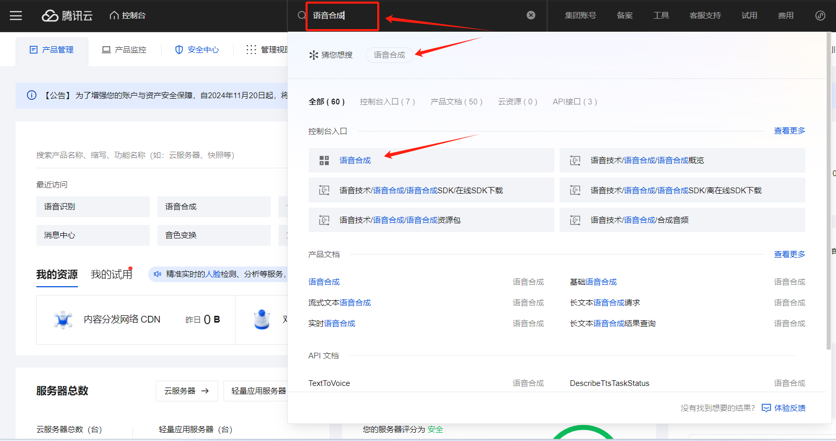Open recently visited 语音识别
Image resolution: width=836 pixels, height=441 pixels.
(93, 207)
